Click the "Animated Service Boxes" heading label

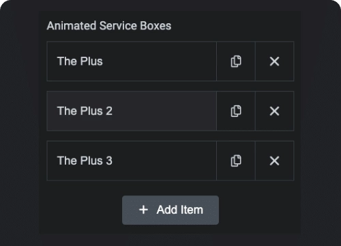109,26
